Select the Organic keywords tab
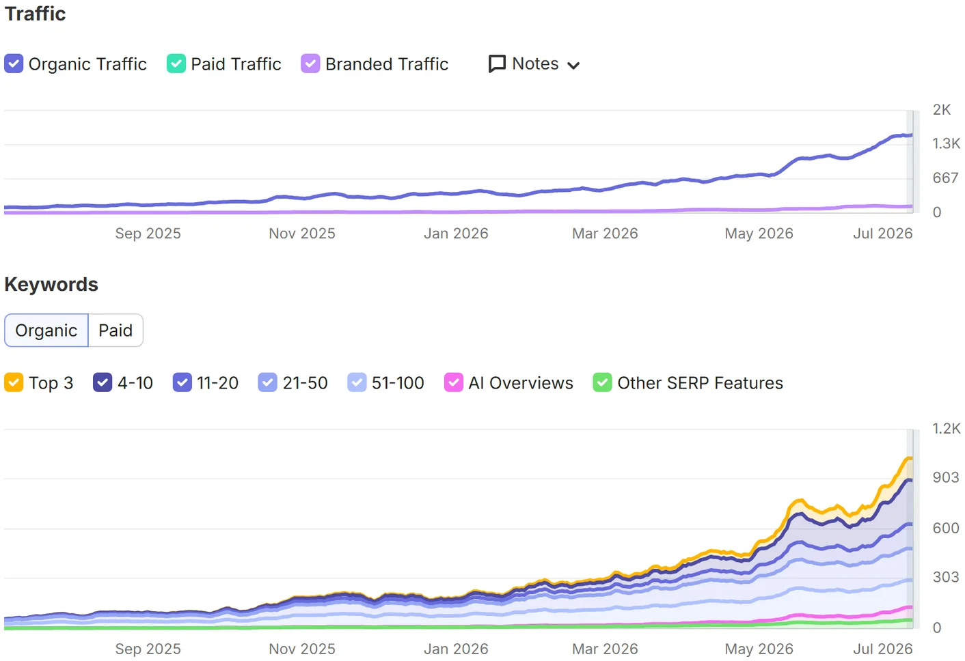965x661 pixels. click(x=46, y=330)
